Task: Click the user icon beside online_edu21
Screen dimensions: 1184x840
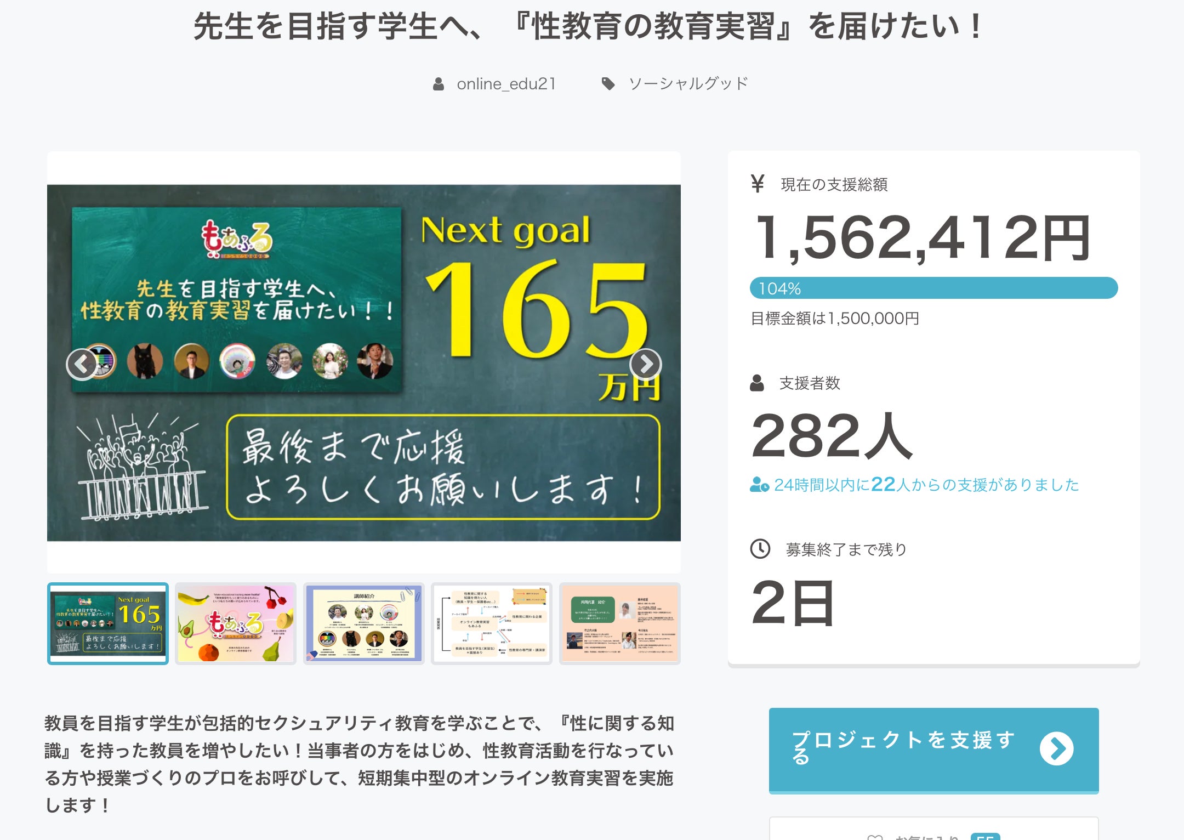Action: (x=439, y=84)
